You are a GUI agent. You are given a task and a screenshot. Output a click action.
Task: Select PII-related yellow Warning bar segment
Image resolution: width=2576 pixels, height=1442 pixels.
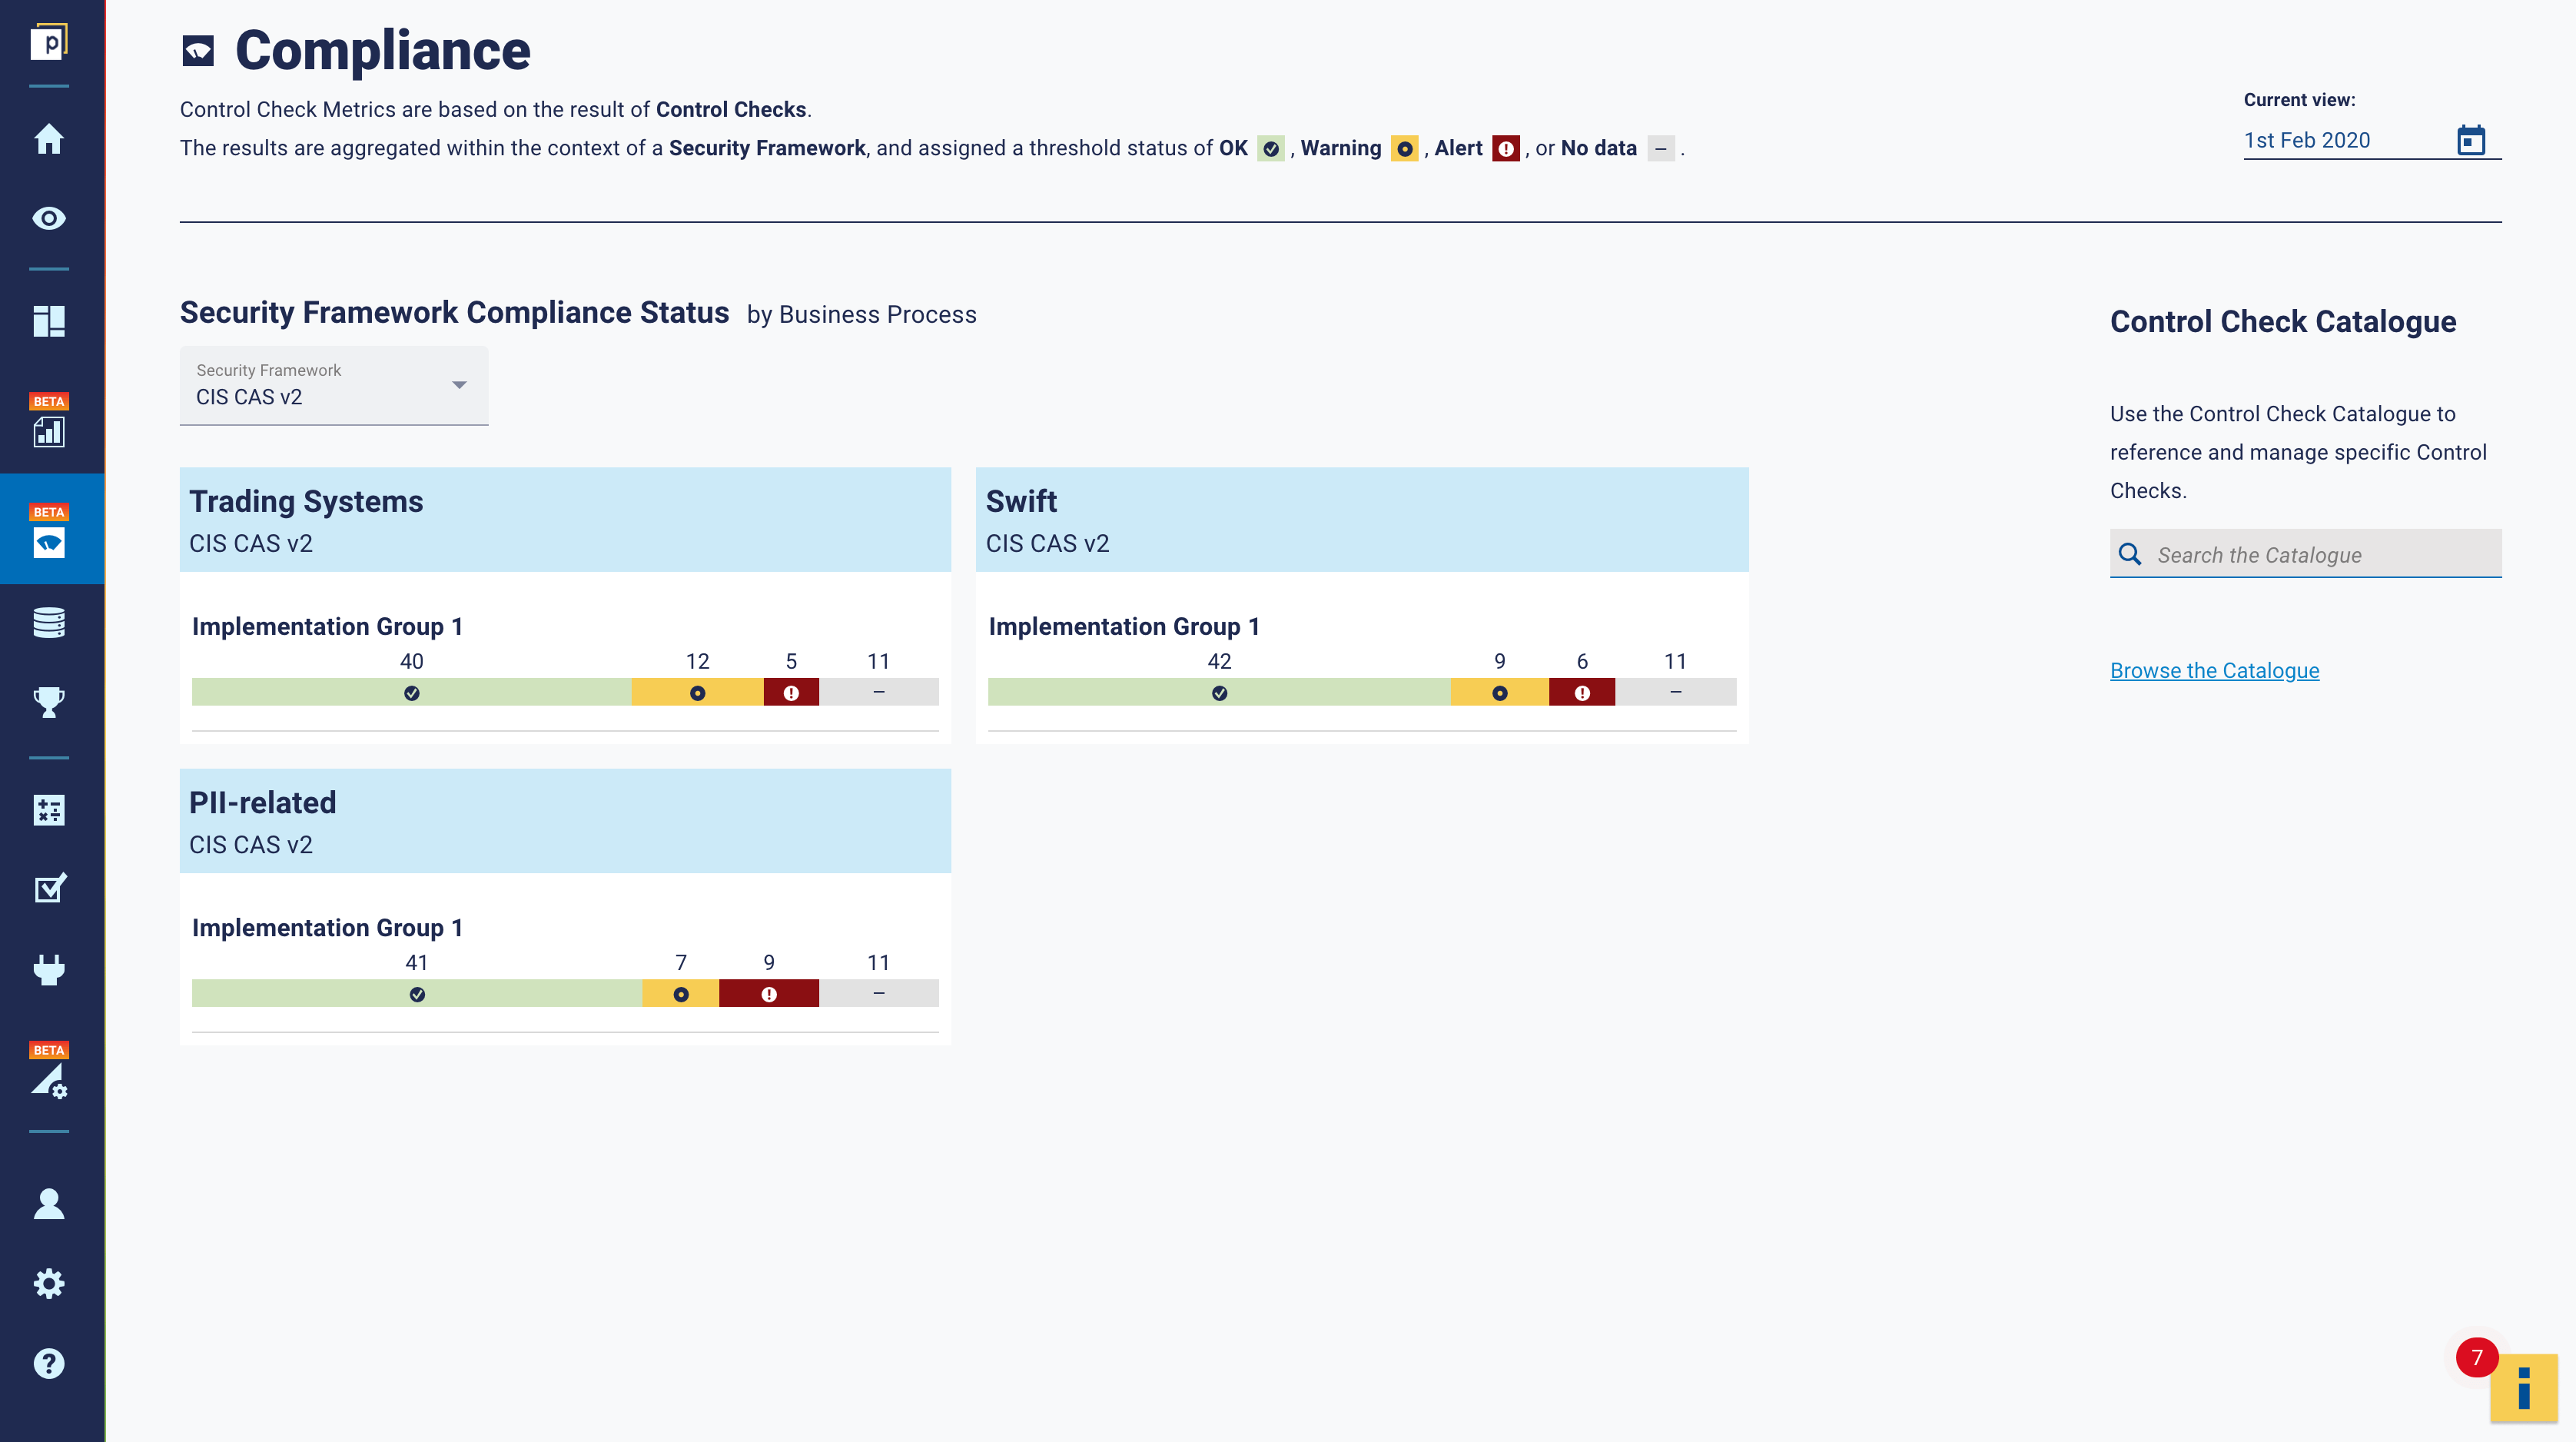pos(680,993)
